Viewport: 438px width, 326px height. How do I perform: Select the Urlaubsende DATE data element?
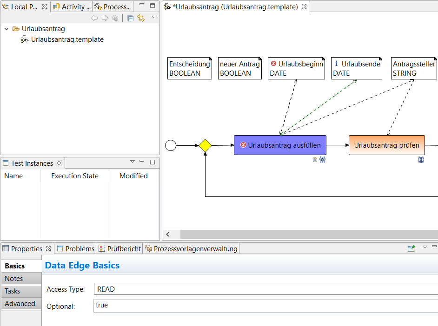(357, 68)
